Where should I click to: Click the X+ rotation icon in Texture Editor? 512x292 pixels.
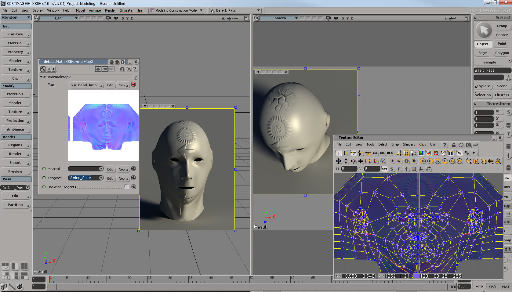(430, 161)
